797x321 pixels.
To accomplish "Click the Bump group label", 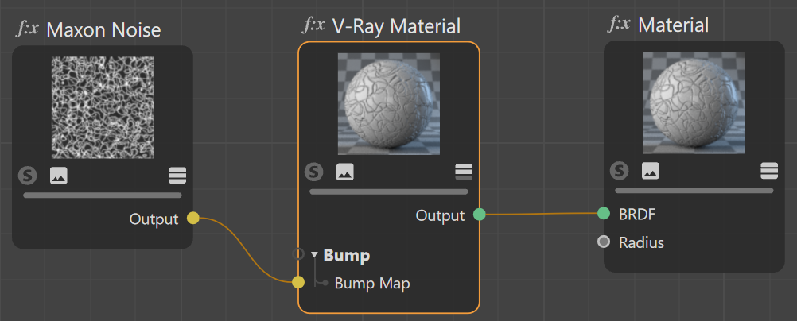I will click(x=347, y=255).
